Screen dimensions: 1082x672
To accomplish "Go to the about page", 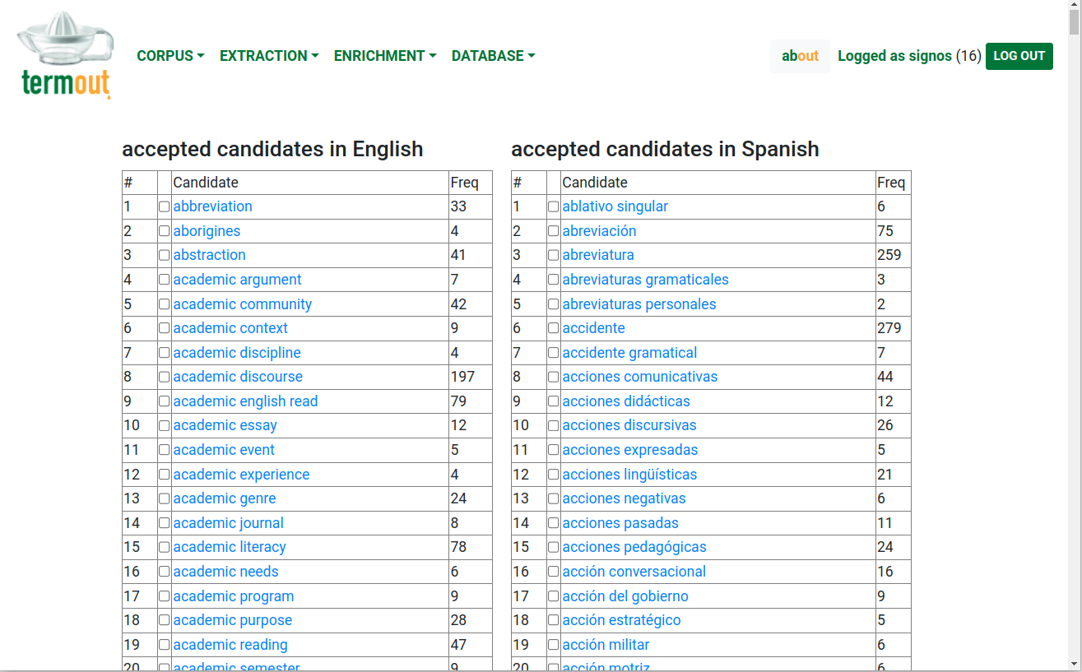I will [800, 56].
